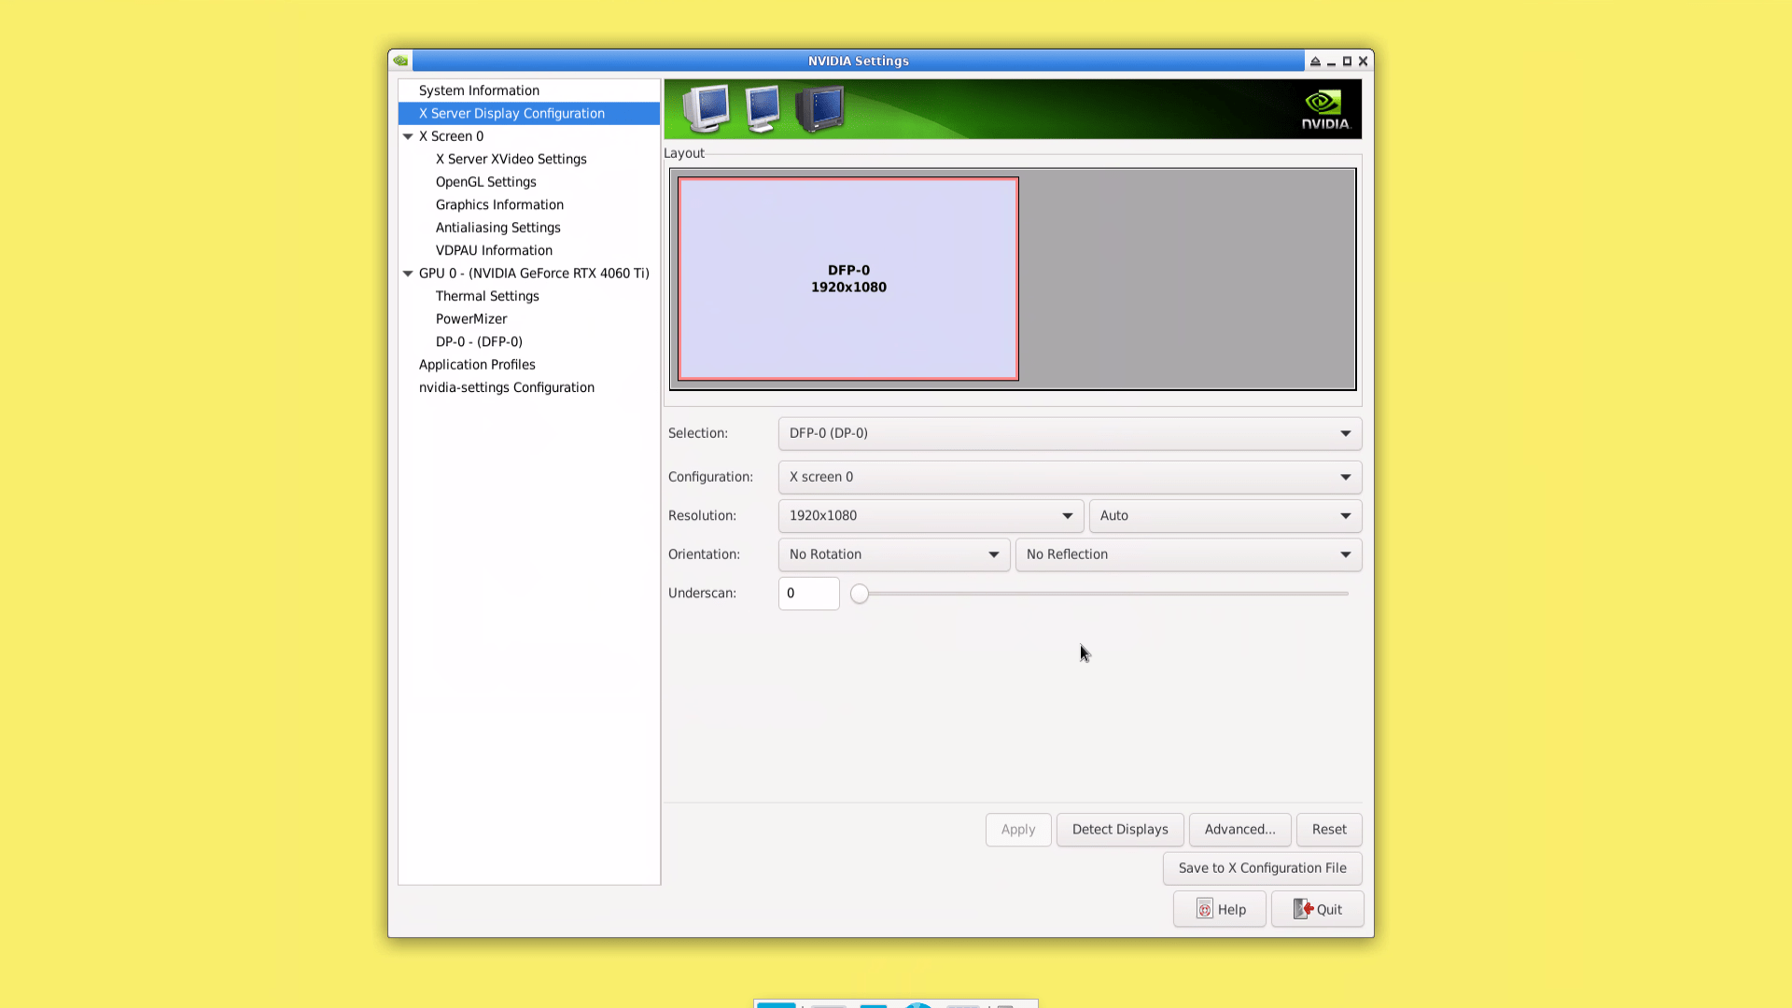The width and height of the screenshot is (1792, 1008).
Task: Select the DFP-0 1920x1080 display in layout
Action: tap(848, 279)
